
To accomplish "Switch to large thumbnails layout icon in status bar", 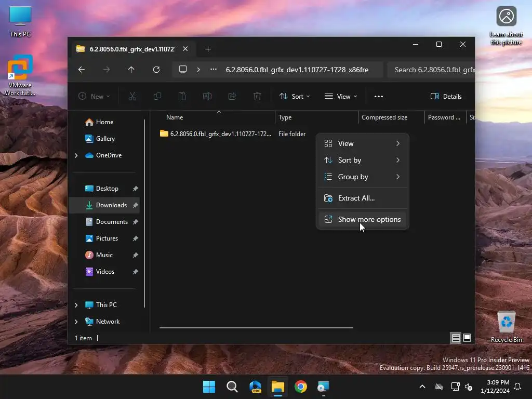I will 467,338.
